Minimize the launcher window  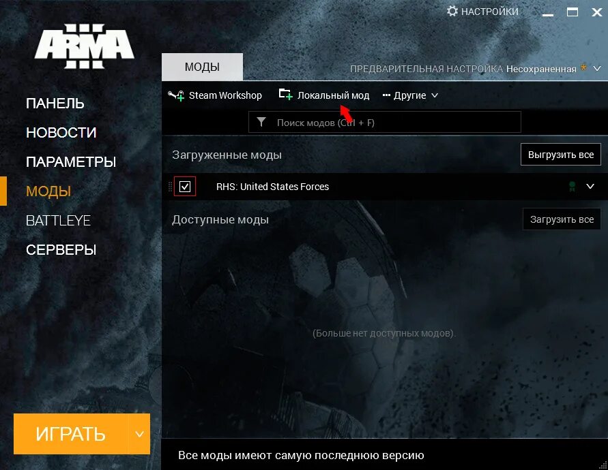(547, 14)
